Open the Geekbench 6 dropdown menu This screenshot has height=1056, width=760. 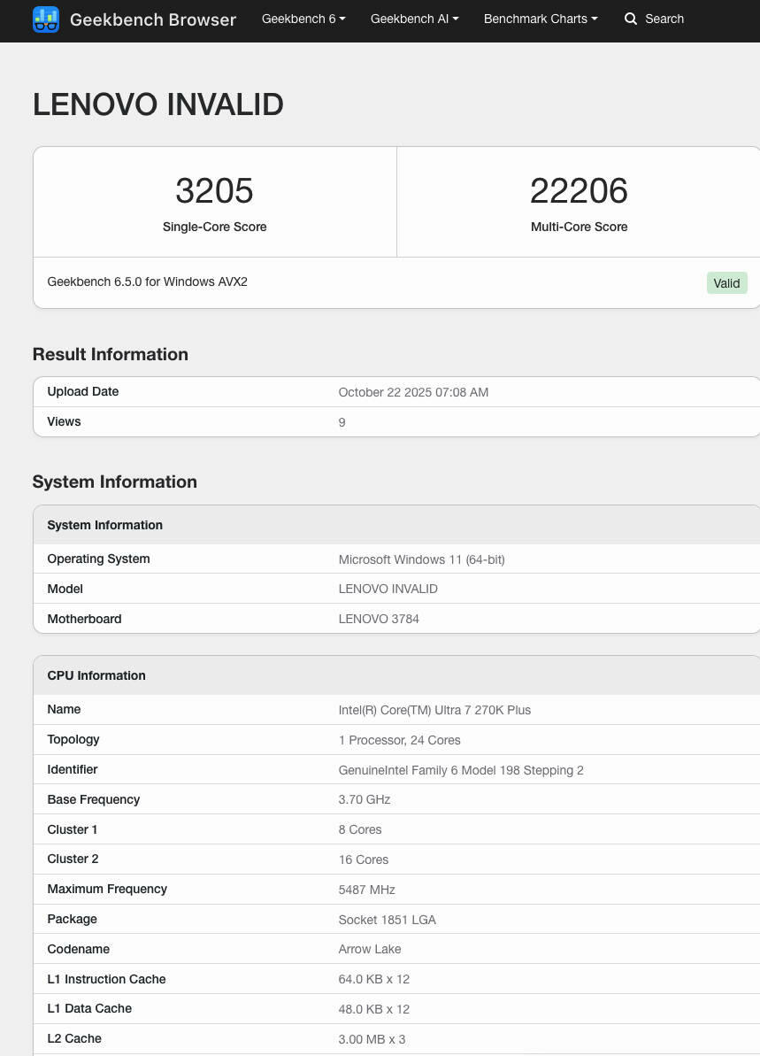[x=303, y=19]
